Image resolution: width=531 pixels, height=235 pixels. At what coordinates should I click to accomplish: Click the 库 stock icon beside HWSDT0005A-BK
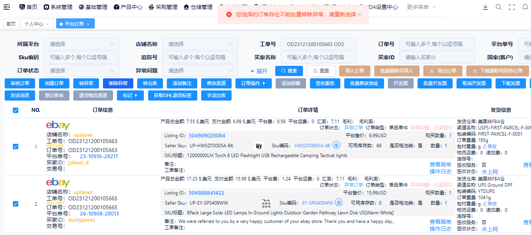coord(336,146)
